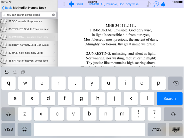Tap the q key

(x=8, y=83)
